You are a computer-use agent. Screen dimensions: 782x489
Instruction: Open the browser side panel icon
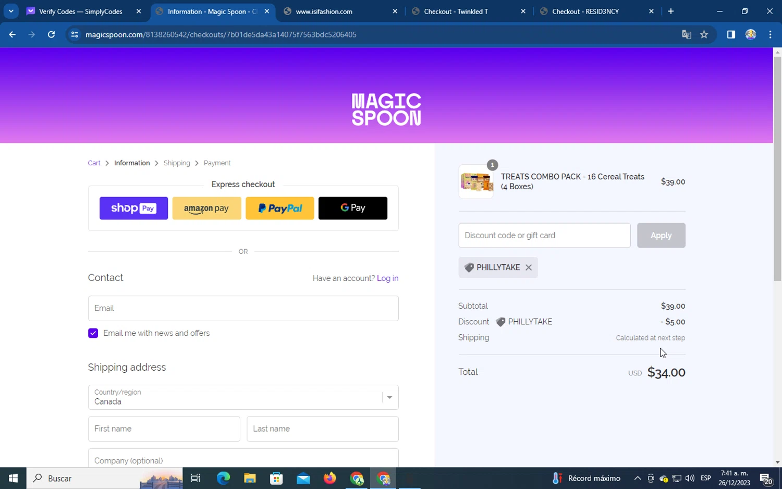(x=731, y=34)
